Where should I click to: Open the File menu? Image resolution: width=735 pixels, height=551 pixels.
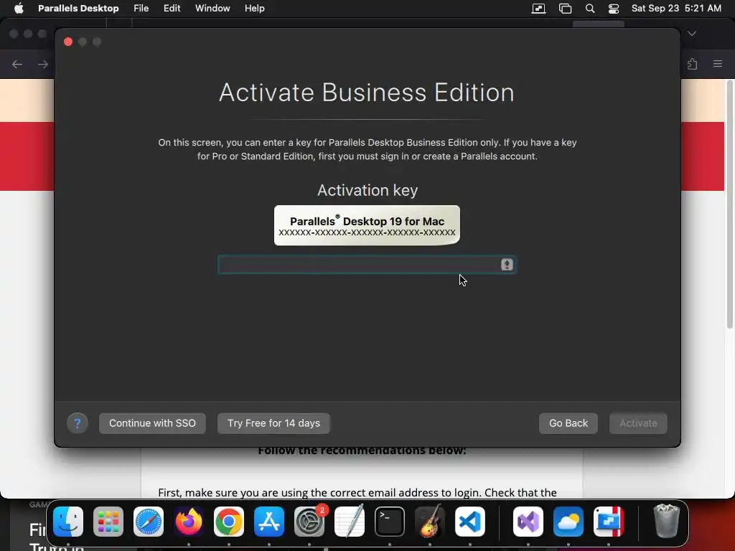point(141,9)
